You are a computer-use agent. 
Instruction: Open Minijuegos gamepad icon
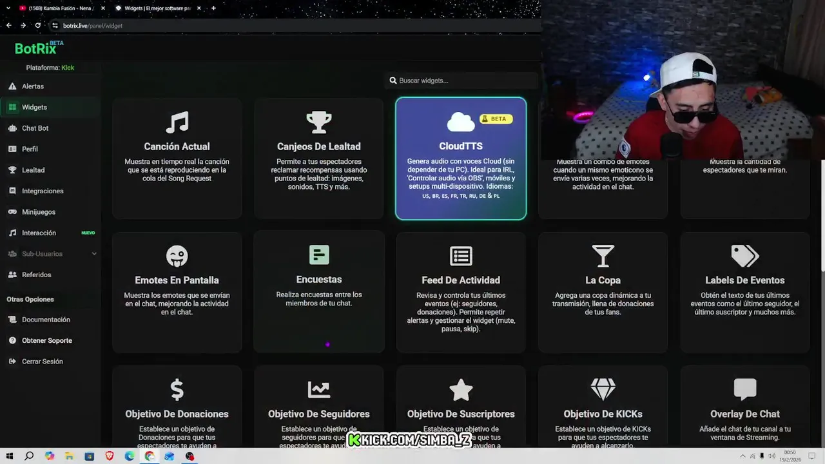pyautogui.click(x=12, y=212)
